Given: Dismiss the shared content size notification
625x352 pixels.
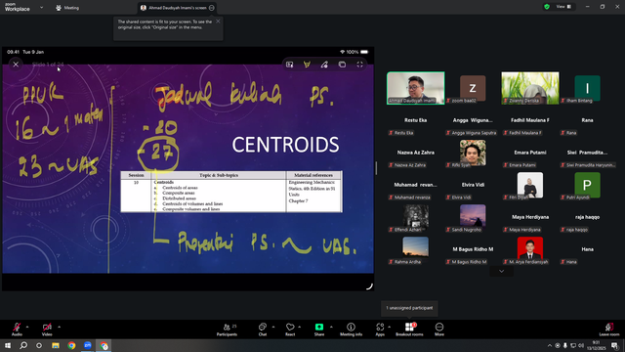Looking at the screenshot, I should [218, 22].
